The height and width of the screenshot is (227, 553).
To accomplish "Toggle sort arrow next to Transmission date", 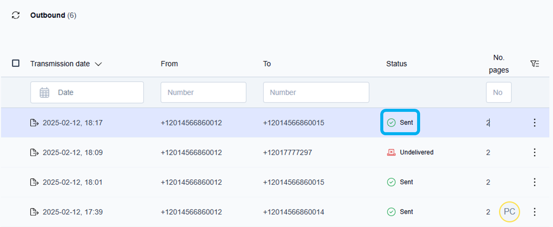I will [x=98, y=64].
